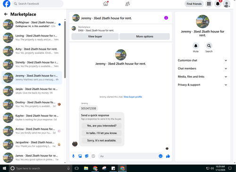Open Anissa conversation
This screenshot has width=236, height=172.
pos(32,131)
